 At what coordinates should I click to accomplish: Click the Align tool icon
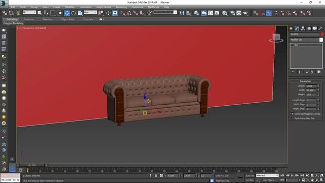188,13
